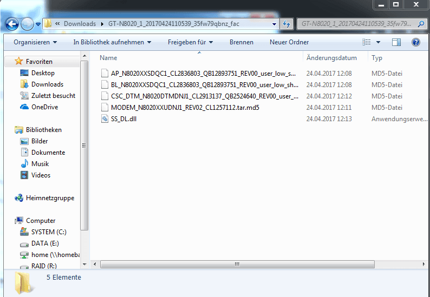Click GT-N8020 folder breadcrumb segment
The width and height of the screenshot is (430, 297).
click(174, 24)
